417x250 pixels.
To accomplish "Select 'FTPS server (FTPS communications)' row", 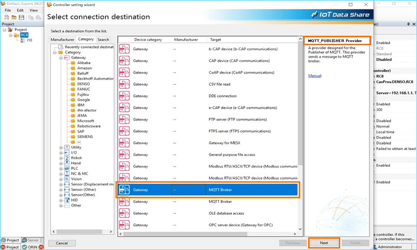I will coord(208,131).
